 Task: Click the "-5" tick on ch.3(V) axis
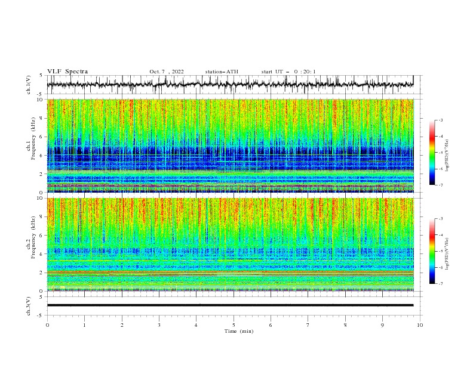pyautogui.click(x=41, y=315)
